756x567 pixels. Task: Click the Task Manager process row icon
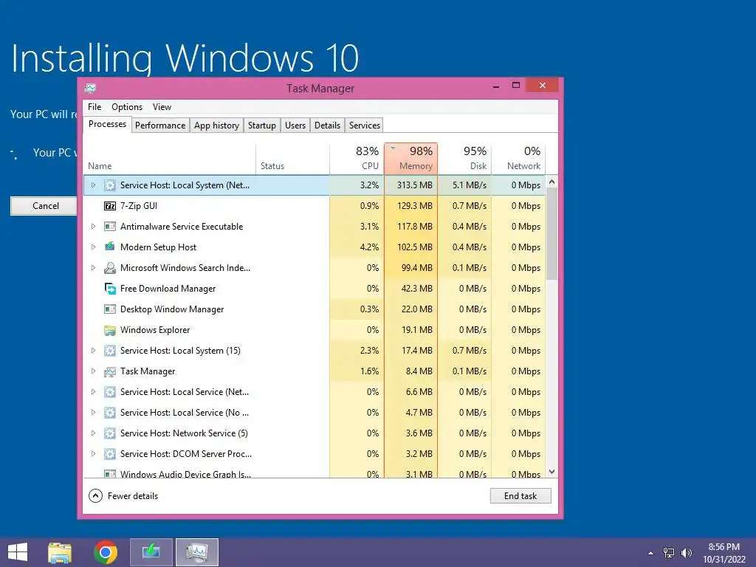pyautogui.click(x=110, y=371)
